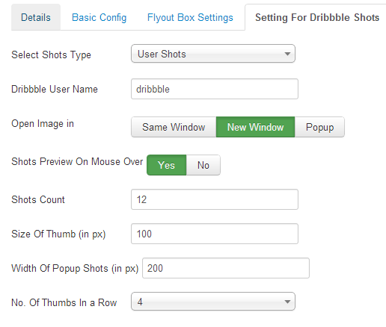Click the Width Of Popup Shots field
The image size is (386, 327).
coord(226,268)
